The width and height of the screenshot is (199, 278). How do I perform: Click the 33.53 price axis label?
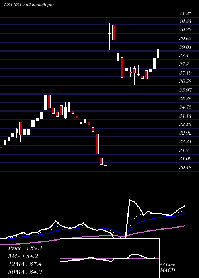[185, 124]
